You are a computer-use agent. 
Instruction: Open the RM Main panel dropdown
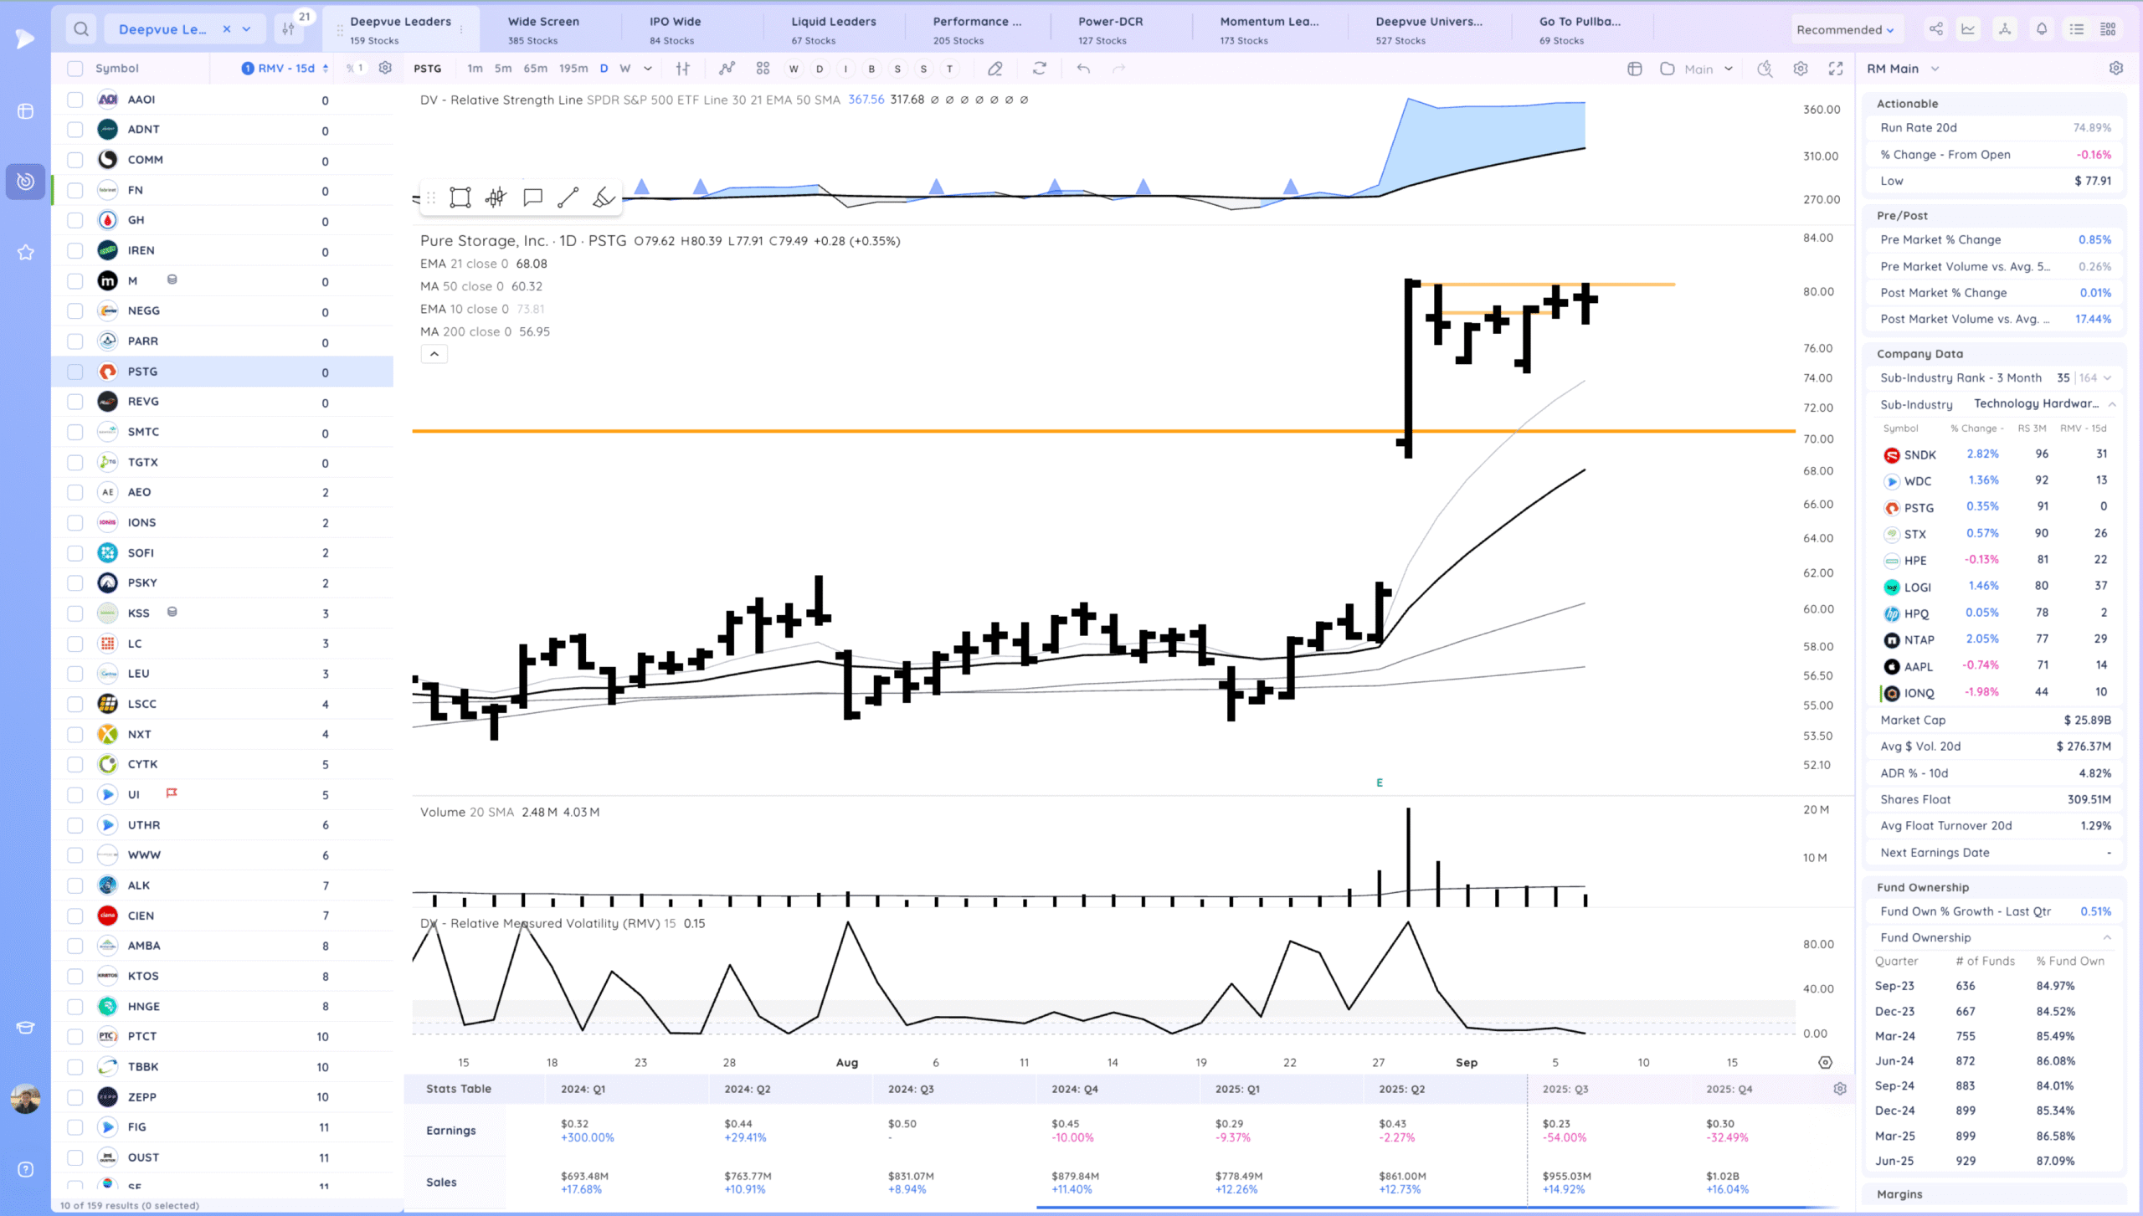click(1935, 69)
